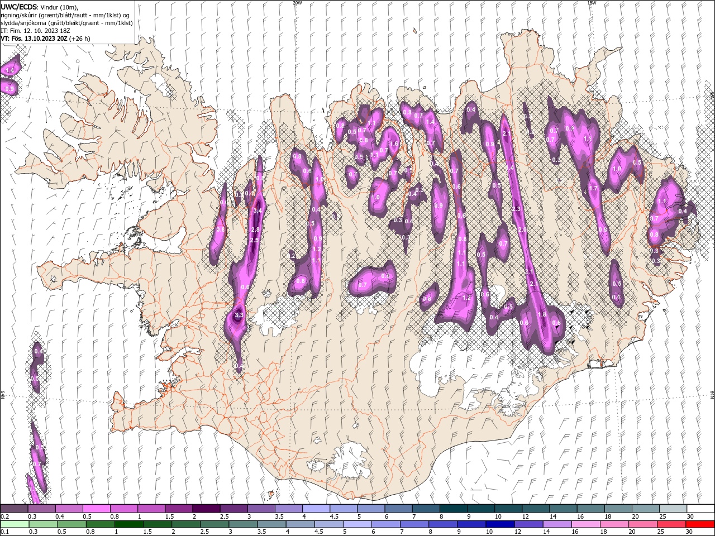715x536 pixels.
Task: Pick the light pink 16–18 rain swatch
Action: (x=586, y=524)
